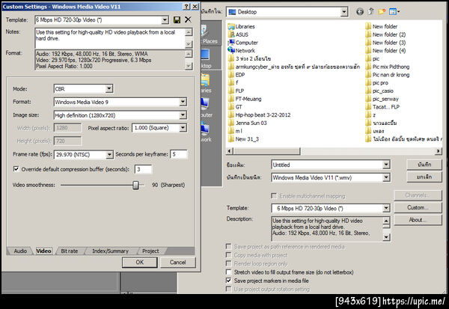
Task: Open Network in file list
Action: click(242, 50)
